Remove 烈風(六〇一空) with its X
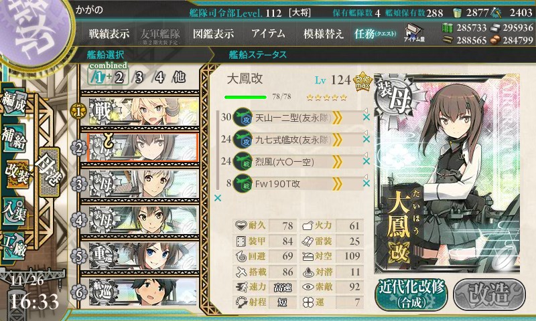The width and height of the screenshot is (536, 321). click(366, 161)
